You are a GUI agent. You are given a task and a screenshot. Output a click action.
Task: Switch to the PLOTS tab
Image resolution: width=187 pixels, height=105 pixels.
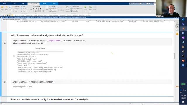tap(14, 4)
